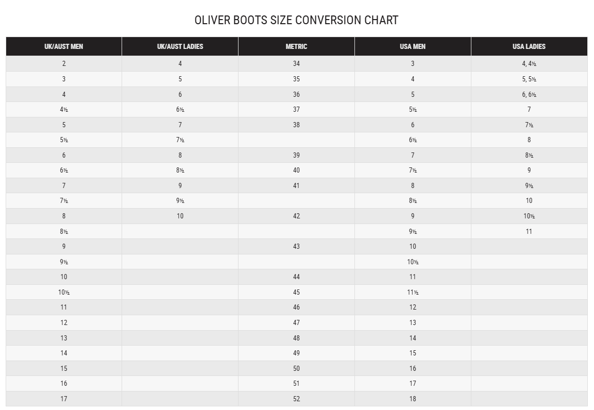This screenshot has width=594, height=410.
Task: Select UK/AUST Men size 17 cell
Action: (64, 399)
